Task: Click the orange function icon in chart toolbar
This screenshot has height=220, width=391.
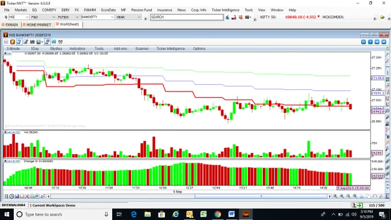Action: pos(13,42)
